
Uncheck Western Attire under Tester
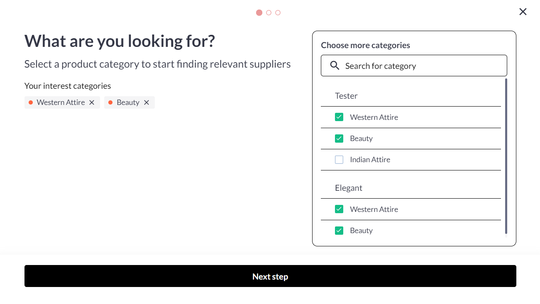(339, 117)
